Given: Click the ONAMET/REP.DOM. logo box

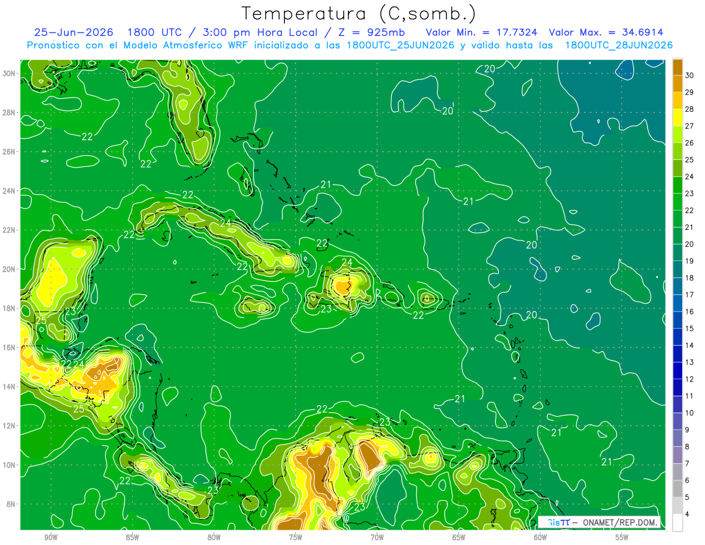Looking at the screenshot, I should coord(599,522).
